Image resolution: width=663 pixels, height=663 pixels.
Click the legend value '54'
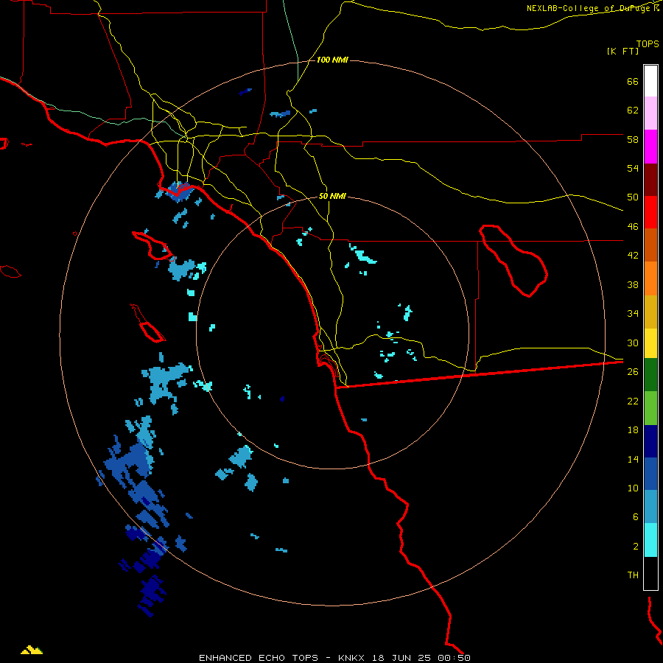pos(633,168)
